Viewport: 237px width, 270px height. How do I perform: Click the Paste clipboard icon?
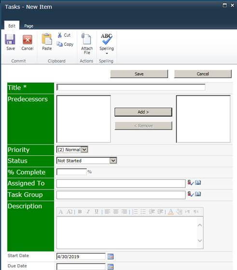pyautogui.click(x=47, y=39)
